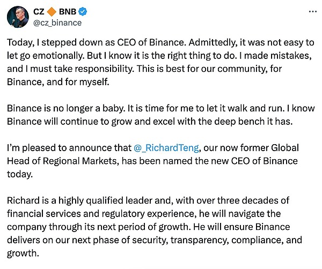Open CZ's profile avatar picture
322x269 pixels.
18,16
